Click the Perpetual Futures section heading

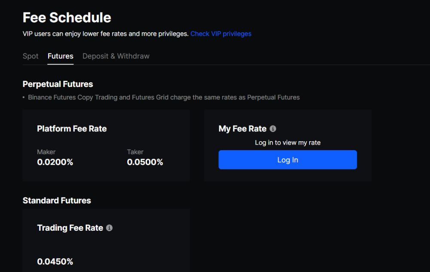coord(58,84)
